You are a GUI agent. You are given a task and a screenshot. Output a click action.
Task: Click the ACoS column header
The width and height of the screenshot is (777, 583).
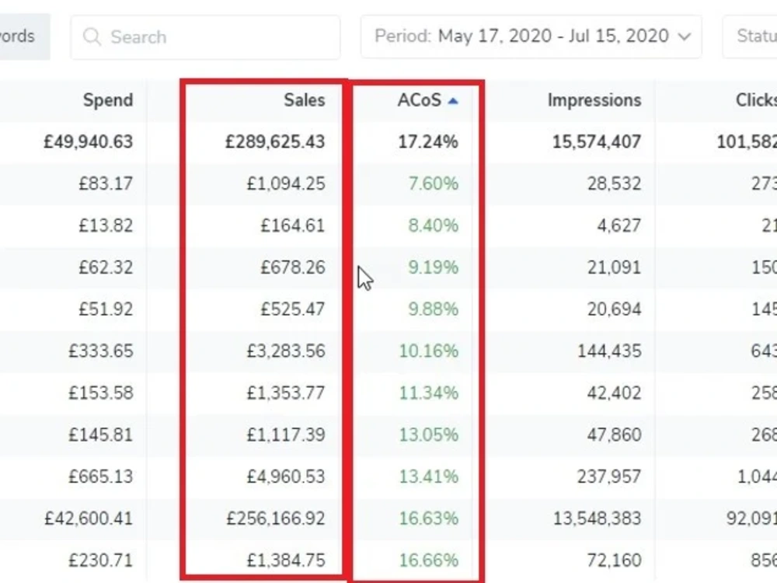pyautogui.click(x=420, y=100)
